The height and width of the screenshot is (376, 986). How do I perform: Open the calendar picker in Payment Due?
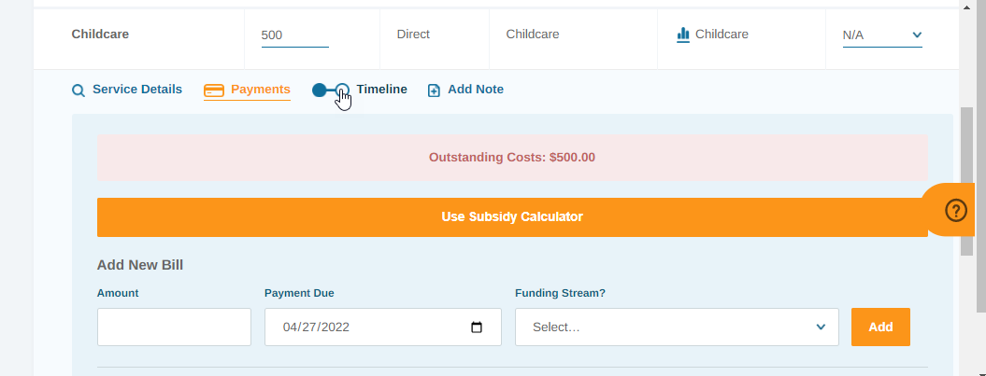tap(477, 327)
